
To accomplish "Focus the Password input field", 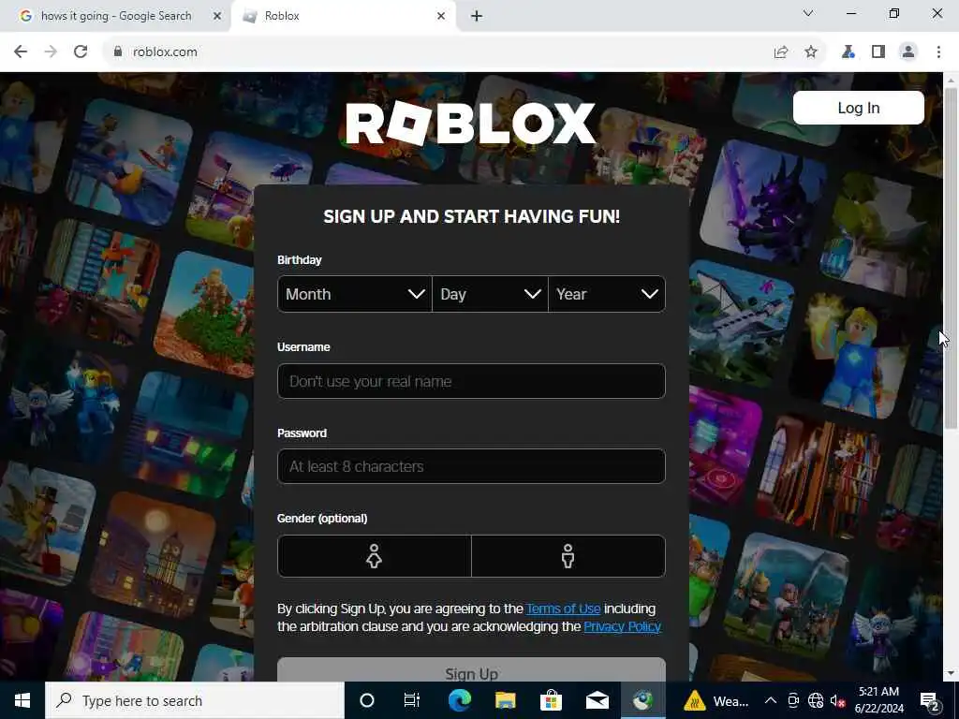I will (472, 466).
